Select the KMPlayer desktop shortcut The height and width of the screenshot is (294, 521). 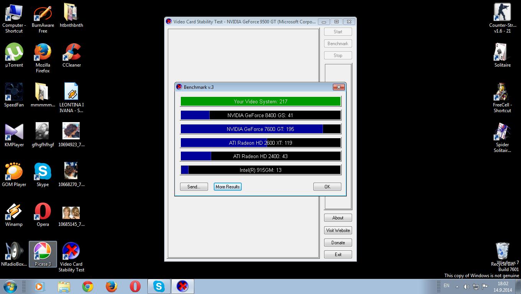coord(14,135)
